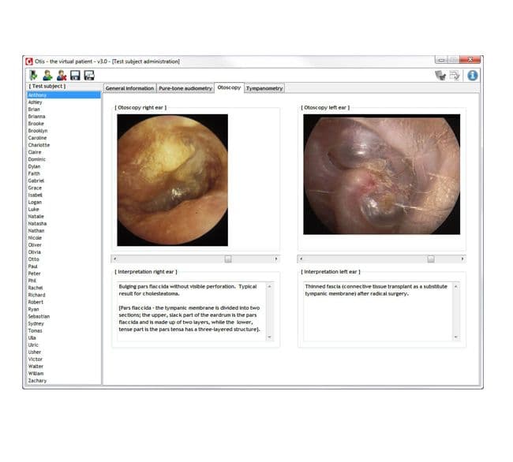Click the add test subject icon
Viewport: 513px width, 462px height.
pyautogui.click(x=47, y=75)
